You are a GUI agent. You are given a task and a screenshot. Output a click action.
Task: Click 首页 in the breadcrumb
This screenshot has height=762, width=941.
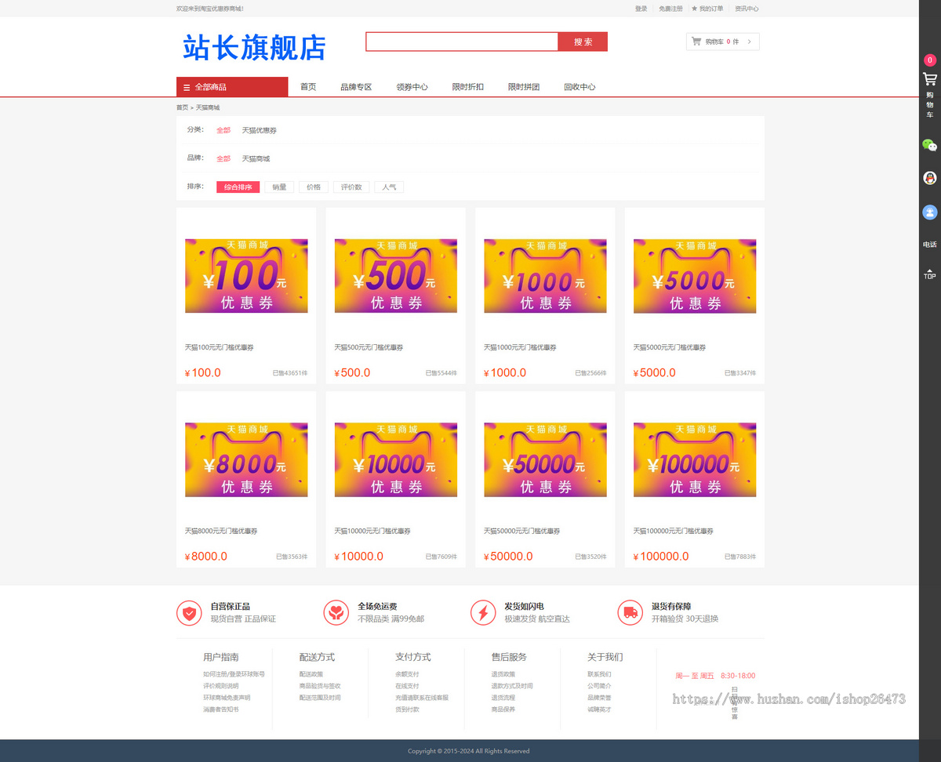(182, 107)
